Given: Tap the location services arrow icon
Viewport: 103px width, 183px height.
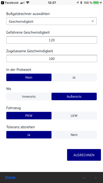Looking at the screenshot, I should tap(78, 3).
